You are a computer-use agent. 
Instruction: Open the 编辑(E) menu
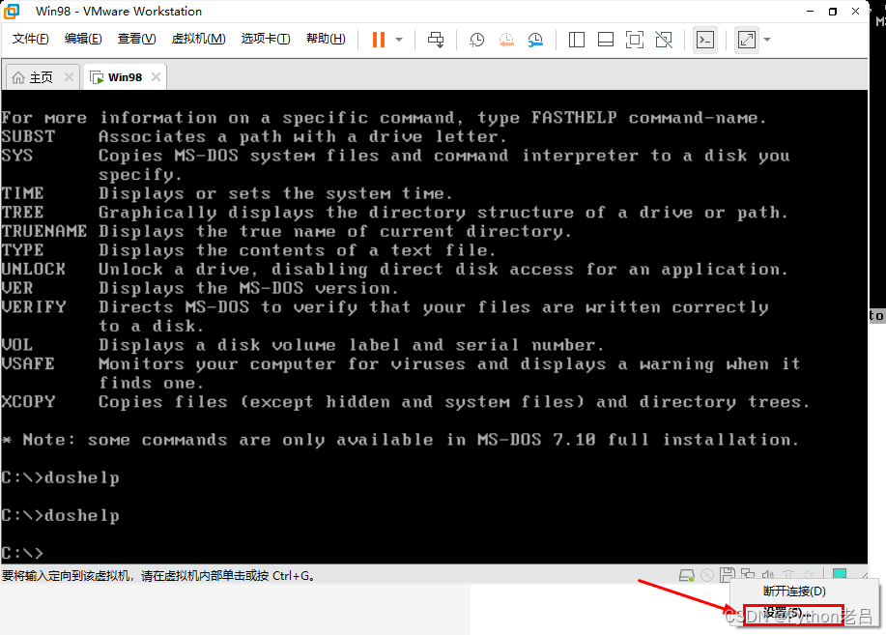click(83, 39)
